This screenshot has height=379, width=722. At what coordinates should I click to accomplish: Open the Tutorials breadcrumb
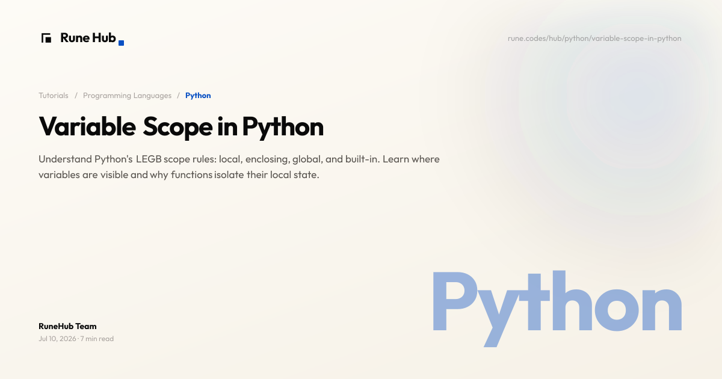(54, 96)
